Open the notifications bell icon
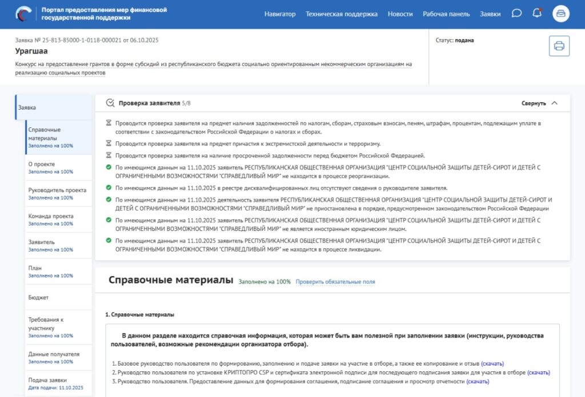This screenshot has height=397, width=585. point(536,14)
